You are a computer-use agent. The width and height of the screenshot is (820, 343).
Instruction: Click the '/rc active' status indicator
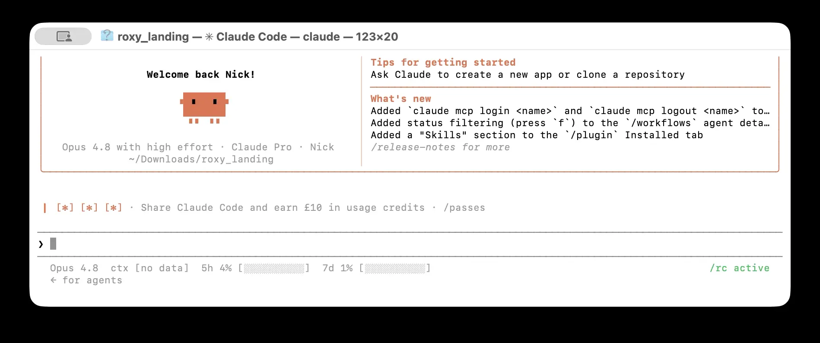739,268
